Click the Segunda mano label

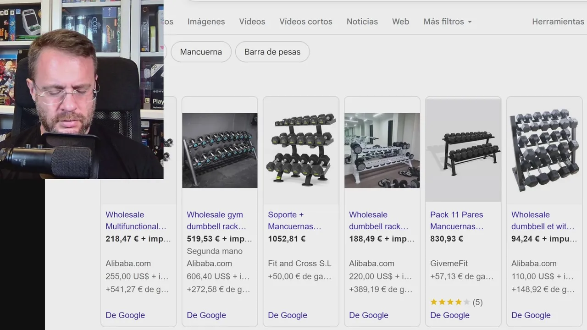click(x=215, y=251)
